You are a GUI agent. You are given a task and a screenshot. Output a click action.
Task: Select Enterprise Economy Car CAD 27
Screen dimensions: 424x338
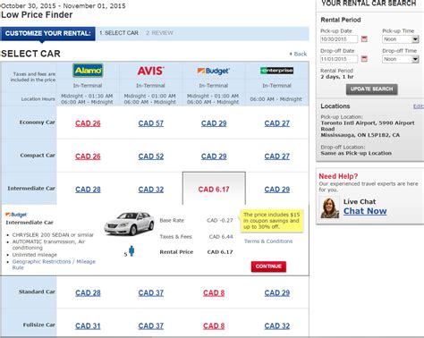(x=277, y=123)
